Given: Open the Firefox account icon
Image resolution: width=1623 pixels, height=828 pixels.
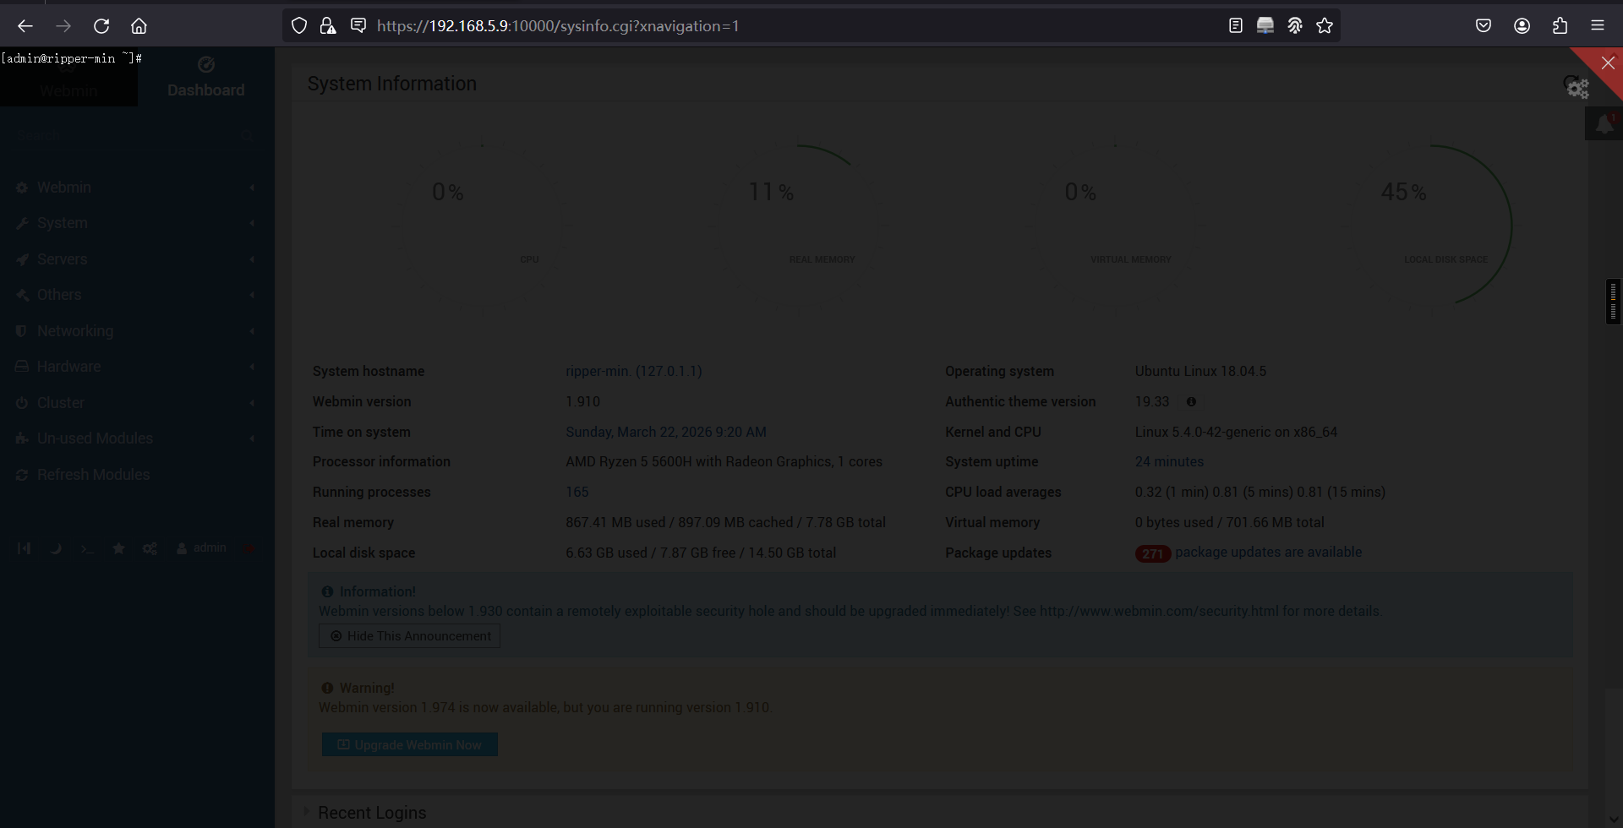Looking at the screenshot, I should [x=1522, y=26].
